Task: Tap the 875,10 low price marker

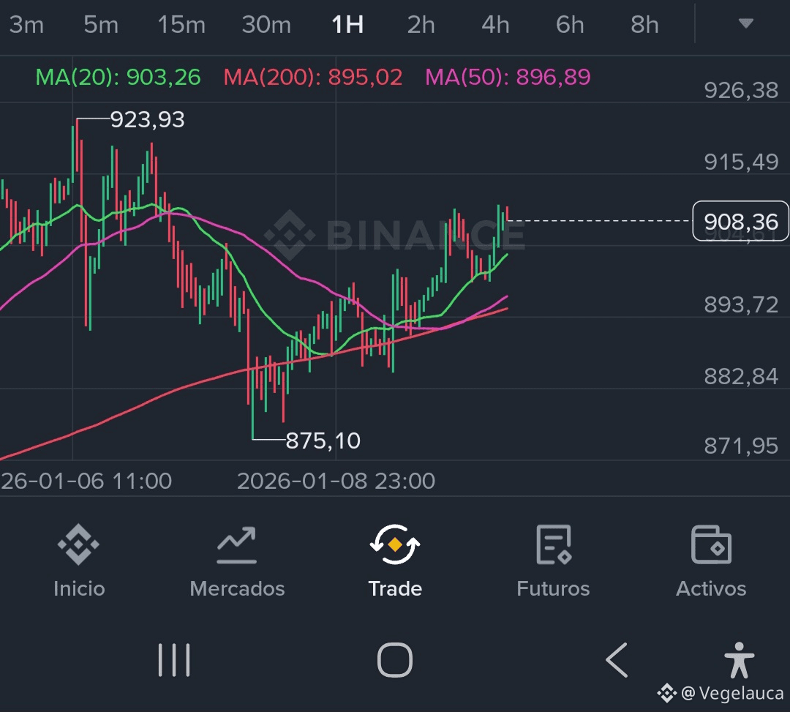Action: click(323, 441)
